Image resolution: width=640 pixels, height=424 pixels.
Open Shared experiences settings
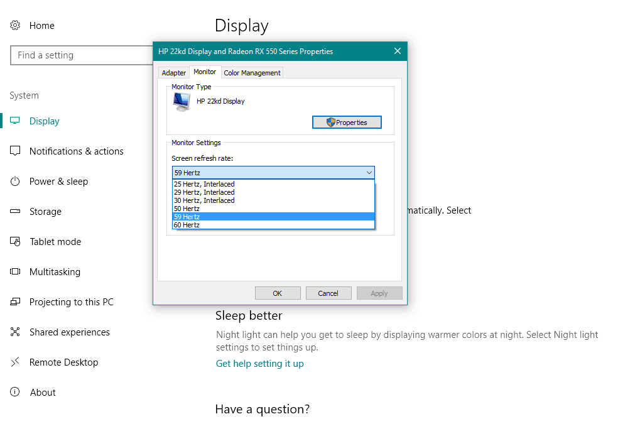click(69, 332)
